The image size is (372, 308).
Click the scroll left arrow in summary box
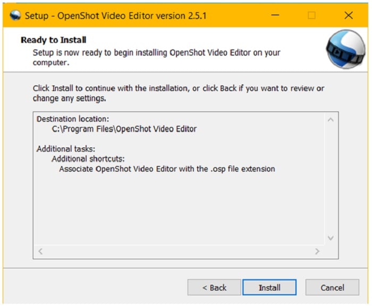point(40,251)
